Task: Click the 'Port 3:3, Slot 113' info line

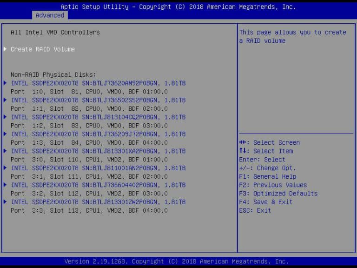Action: coord(89,210)
